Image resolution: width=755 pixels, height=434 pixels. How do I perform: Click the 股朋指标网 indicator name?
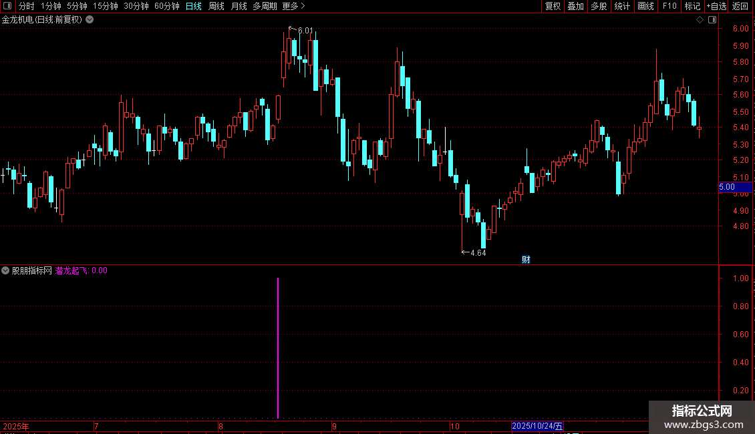pyautogui.click(x=32, y=270)
